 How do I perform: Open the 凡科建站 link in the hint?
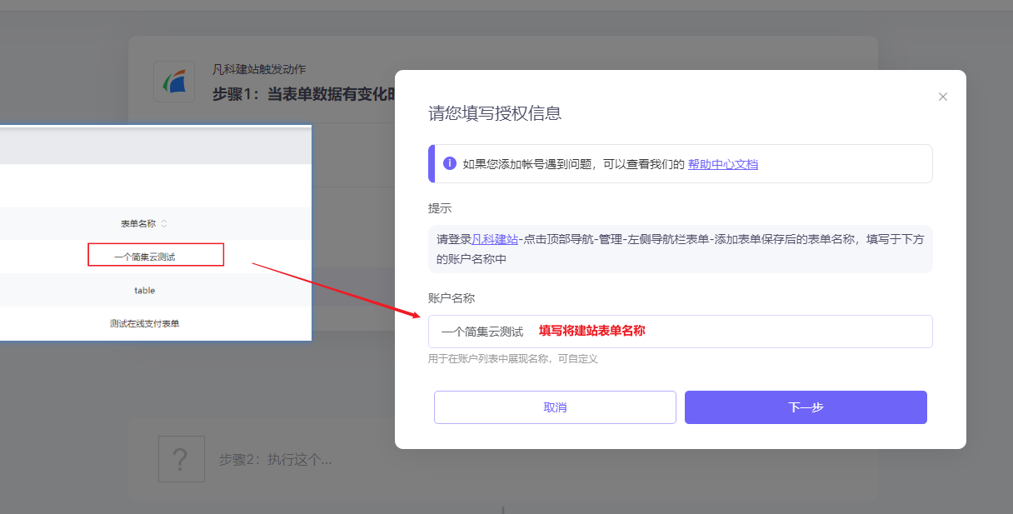pos(495,239)
